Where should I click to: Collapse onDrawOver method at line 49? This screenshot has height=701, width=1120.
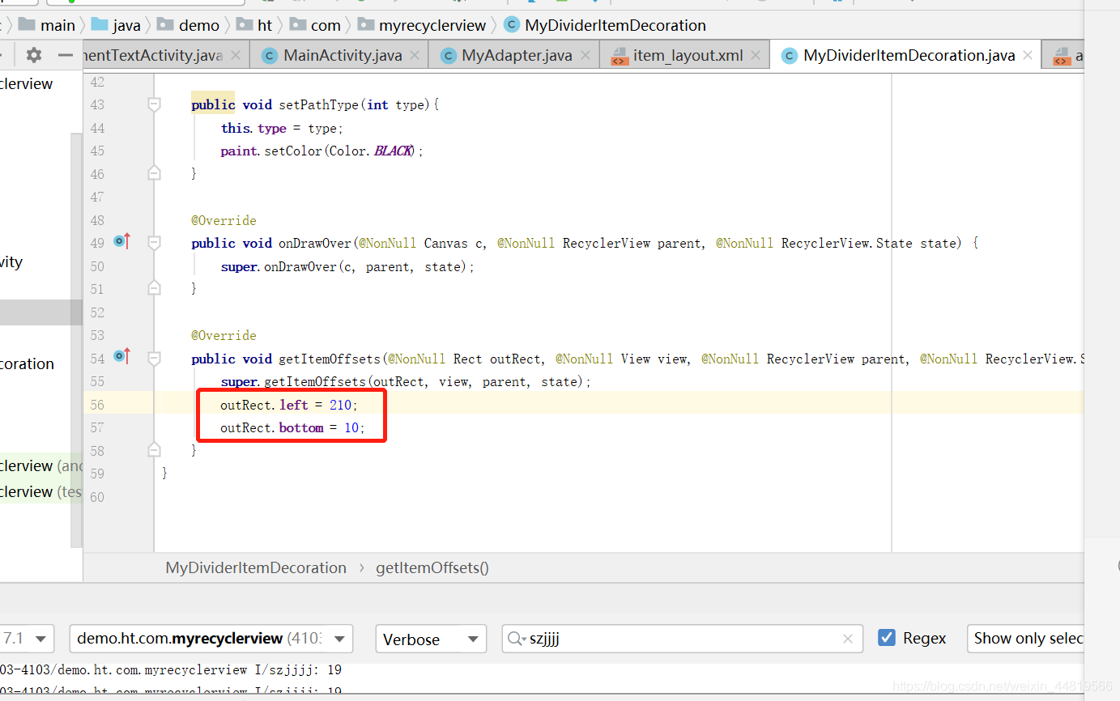154,243
